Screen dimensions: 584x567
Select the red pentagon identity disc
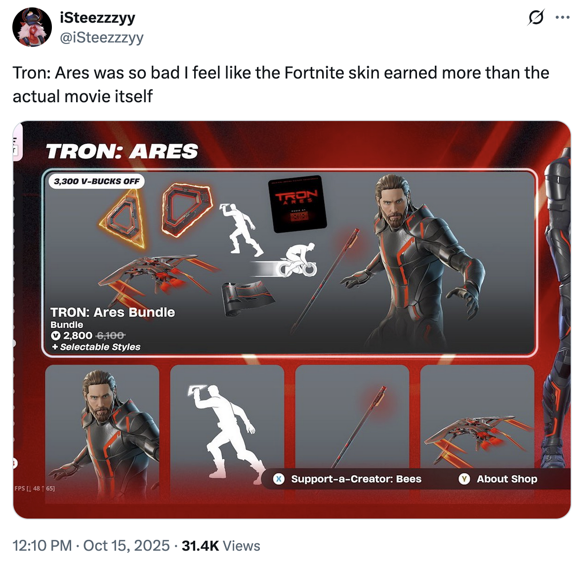(x=186, y=209)
